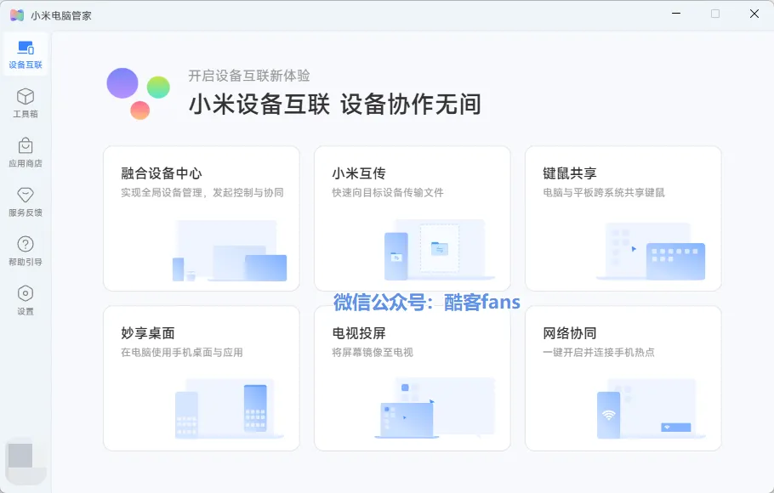
Task: Click description 快速向目标设备传输文件
Action: 388,192
